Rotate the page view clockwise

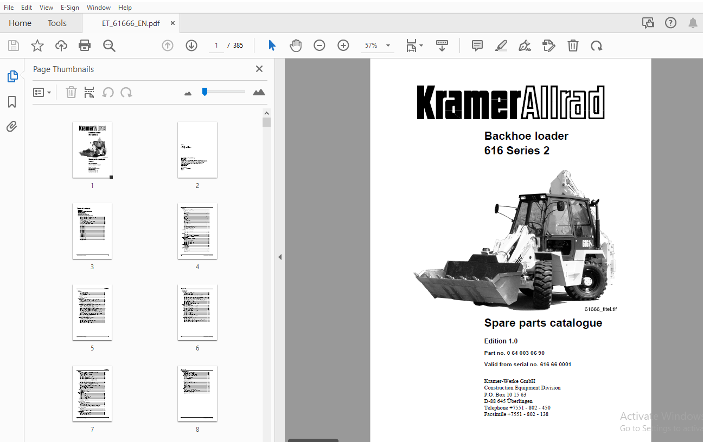click(597, 45)
